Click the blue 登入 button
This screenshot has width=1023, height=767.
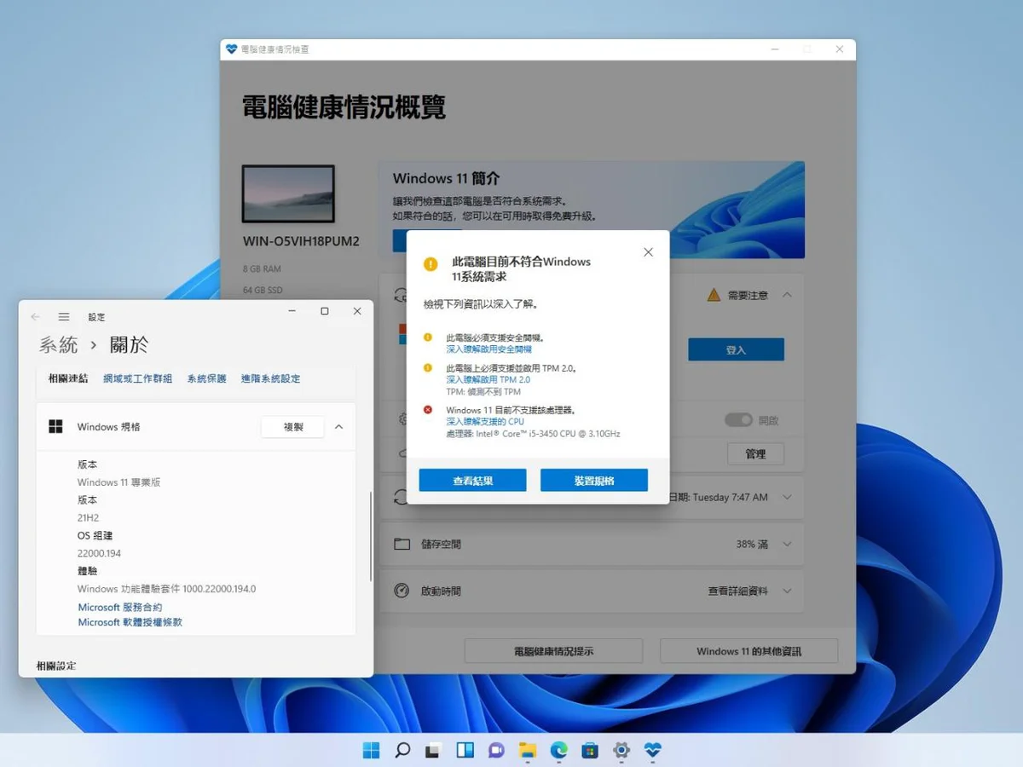click(x=736, y=349)
